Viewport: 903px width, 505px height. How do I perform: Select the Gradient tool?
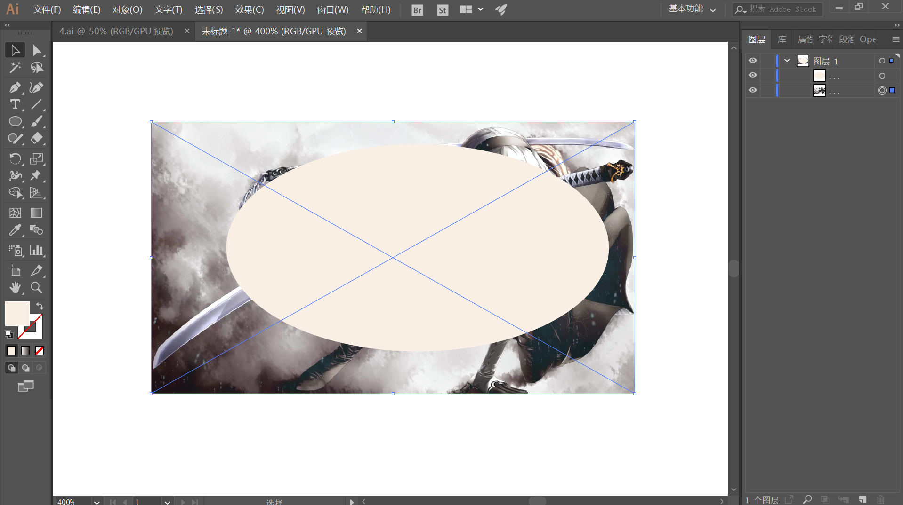[x=36, y=213]
